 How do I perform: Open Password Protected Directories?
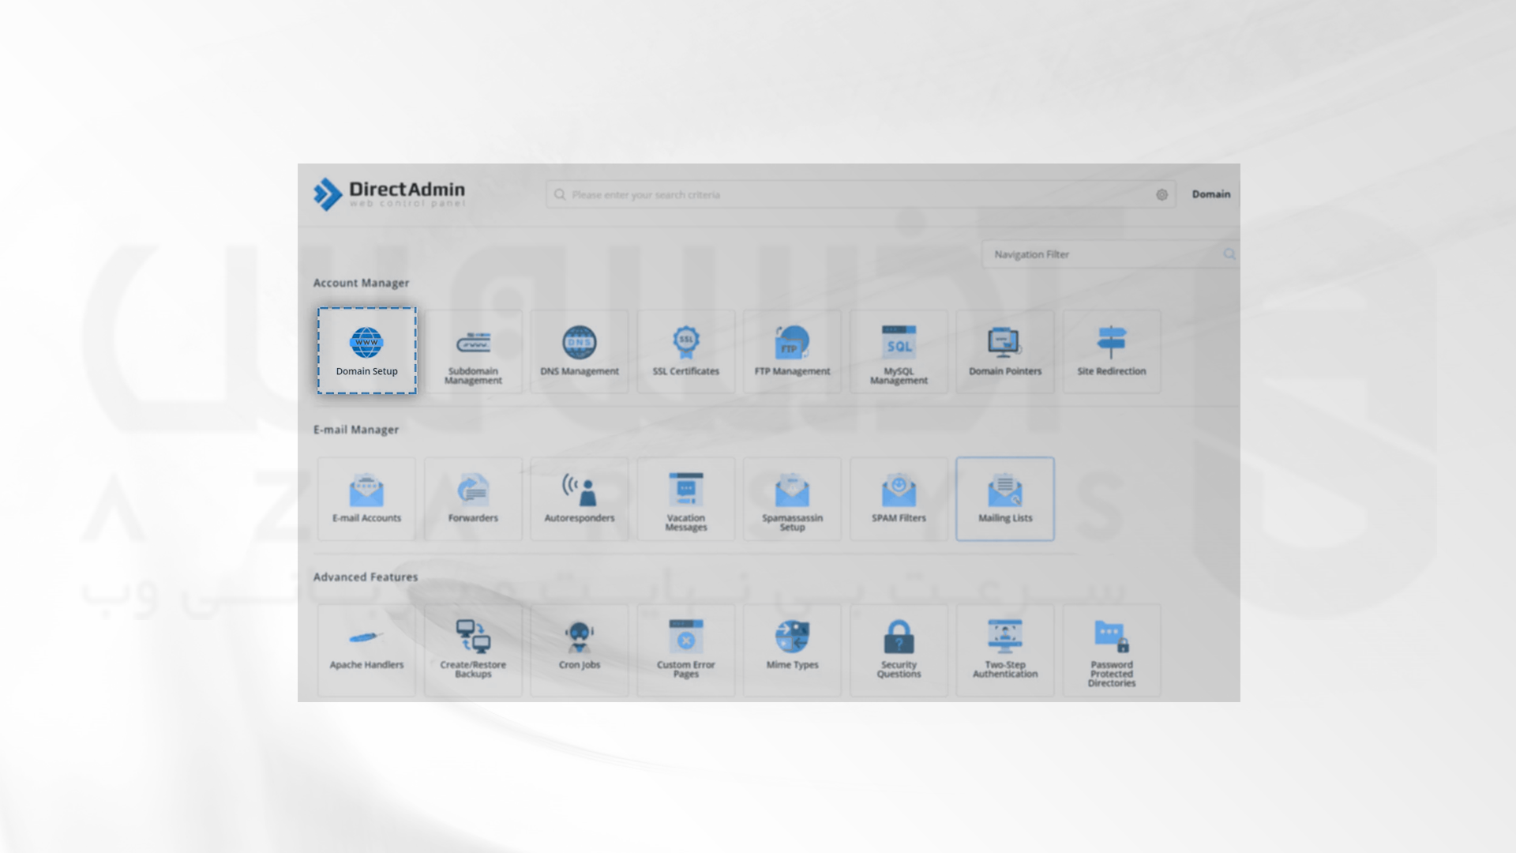[1112, 650]
